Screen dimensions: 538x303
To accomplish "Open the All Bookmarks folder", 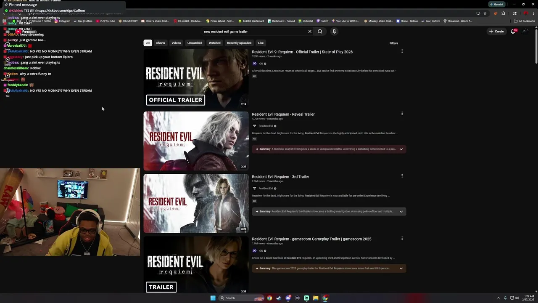I will click(x=525, y=21).
